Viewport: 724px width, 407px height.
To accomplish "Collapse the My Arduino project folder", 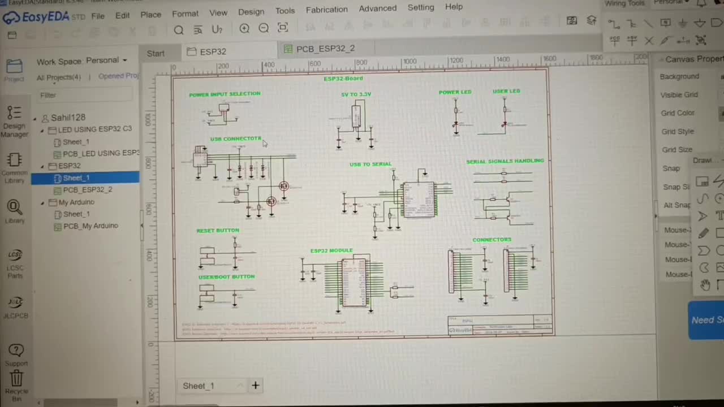I will [42, 202].
